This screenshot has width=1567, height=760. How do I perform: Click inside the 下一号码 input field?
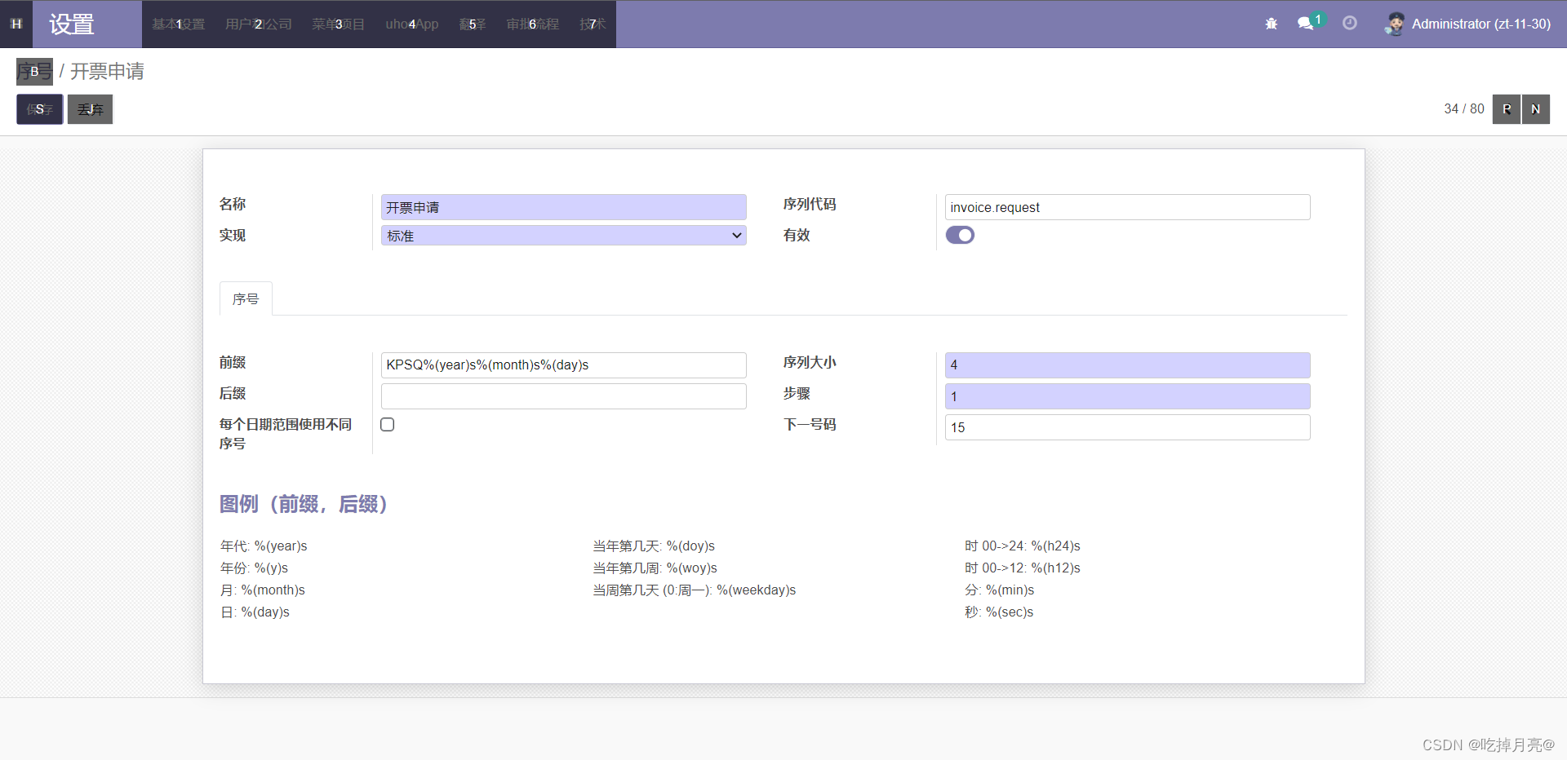tap(1126, 426)
